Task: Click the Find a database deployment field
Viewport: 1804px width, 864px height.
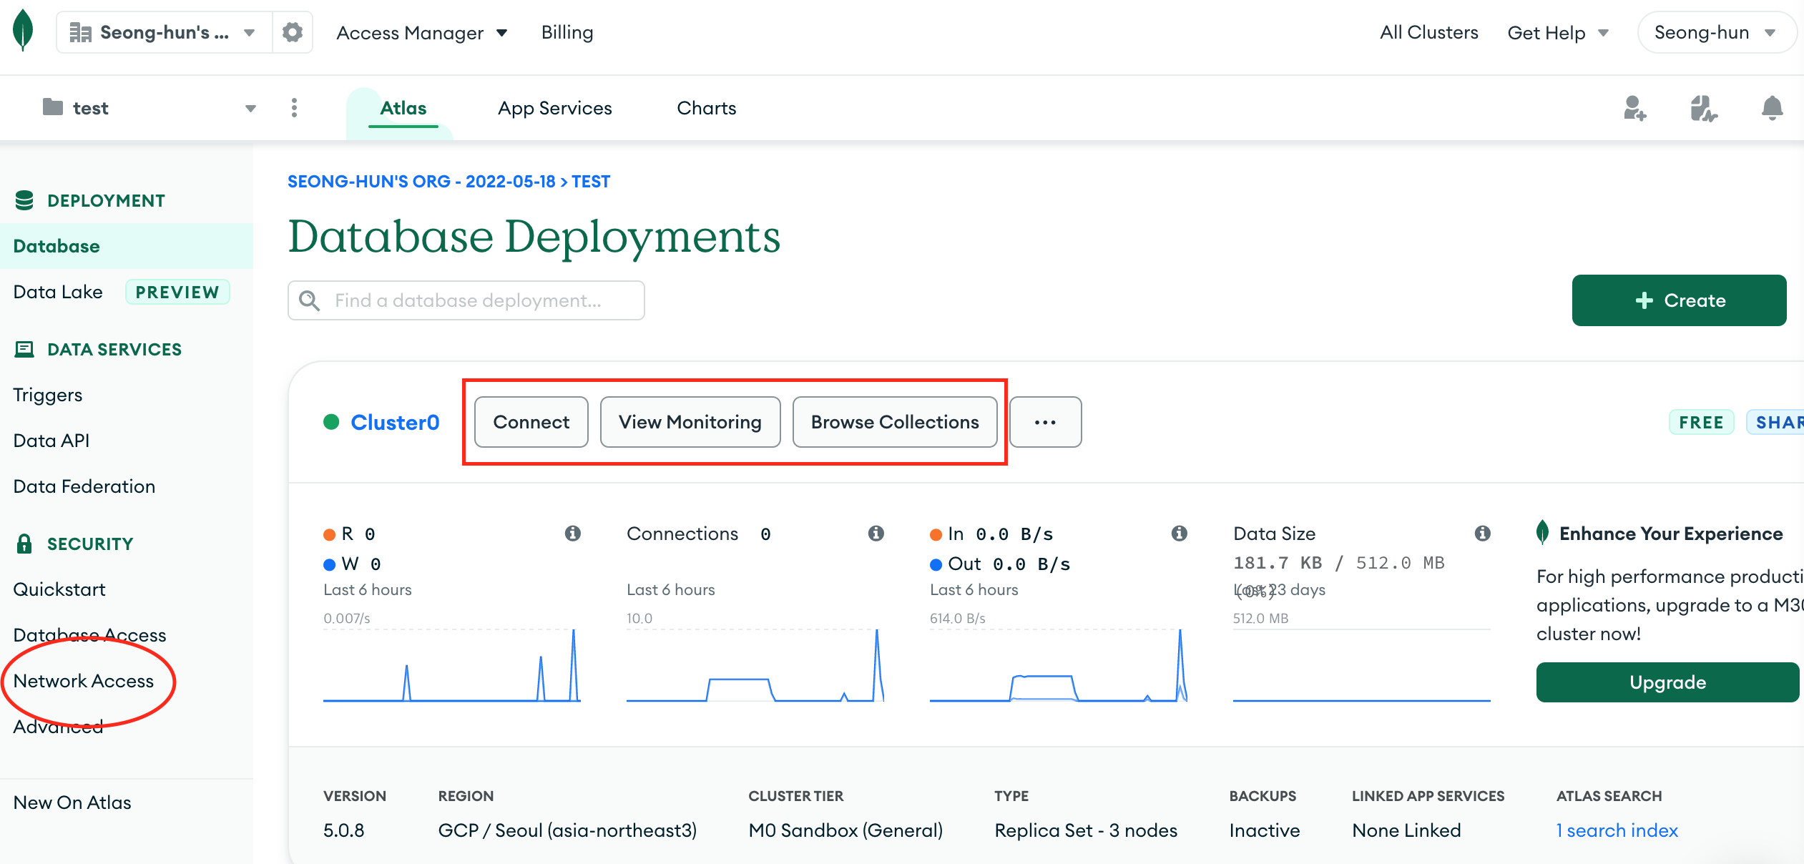Action: tap(466, 300)
